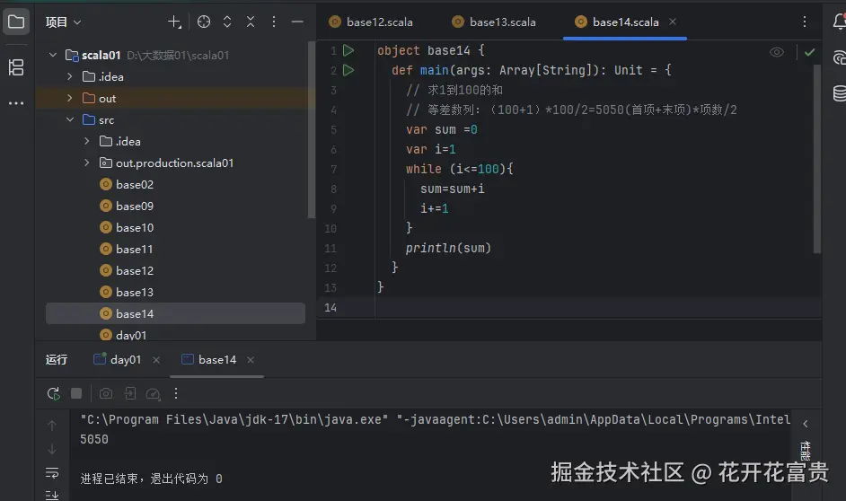This screenshot has height=501, width=846.
Task: Close the day01 run tab
Action: click(x=156, y=360)
